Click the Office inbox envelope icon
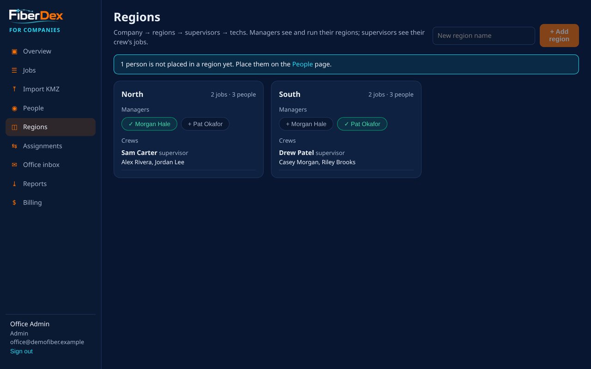The height and width of the screenshot is (369, 591). 14,165
